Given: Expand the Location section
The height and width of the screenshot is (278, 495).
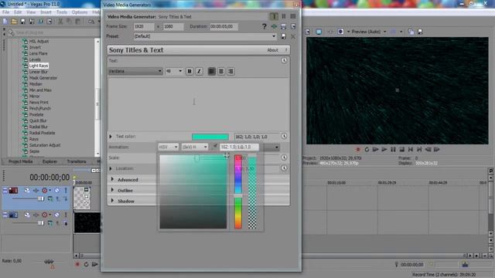Looking at the screenshot, I should 111,168.
